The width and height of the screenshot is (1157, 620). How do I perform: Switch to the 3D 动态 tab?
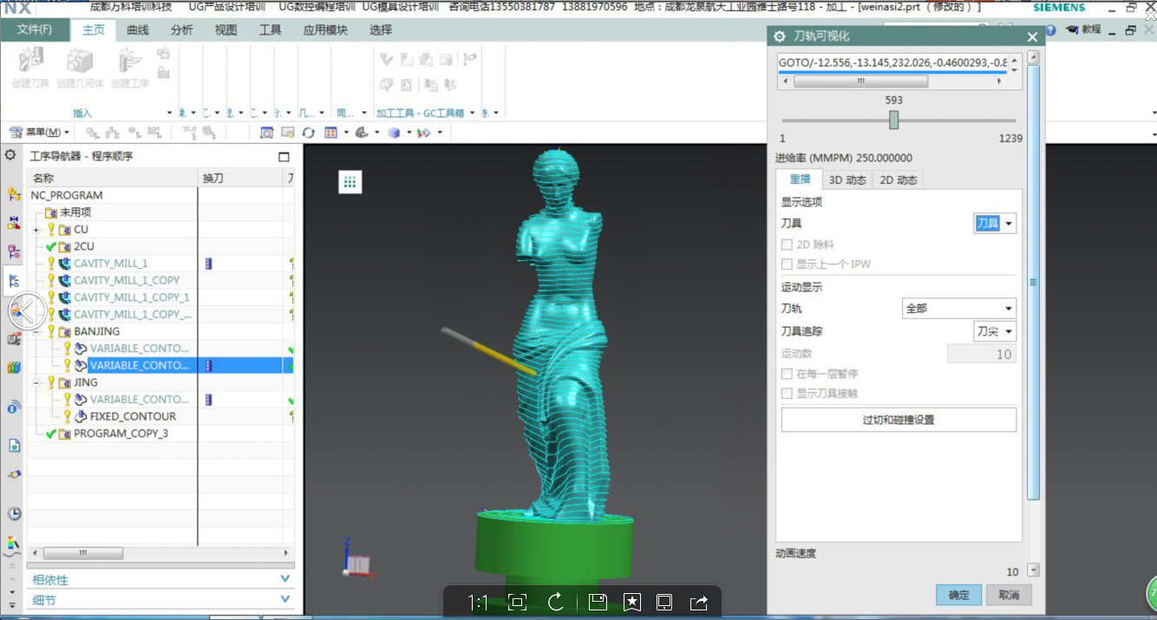coord(847,180)
